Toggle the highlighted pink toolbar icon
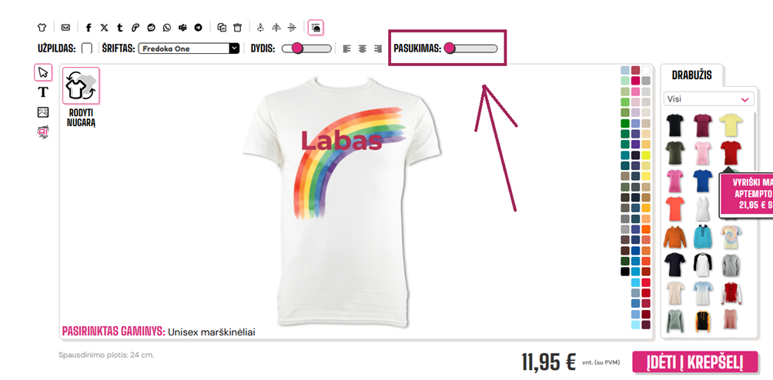This screenshot has width=773, height=380. pyautogui.click(x=316, y=28)
